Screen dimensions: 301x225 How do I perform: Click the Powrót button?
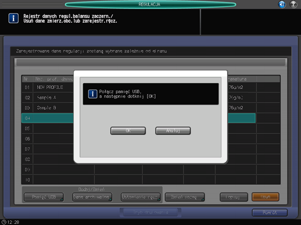click(270, 213)
